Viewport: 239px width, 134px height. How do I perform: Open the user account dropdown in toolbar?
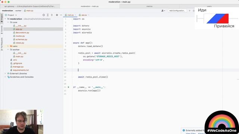[163, 11]
